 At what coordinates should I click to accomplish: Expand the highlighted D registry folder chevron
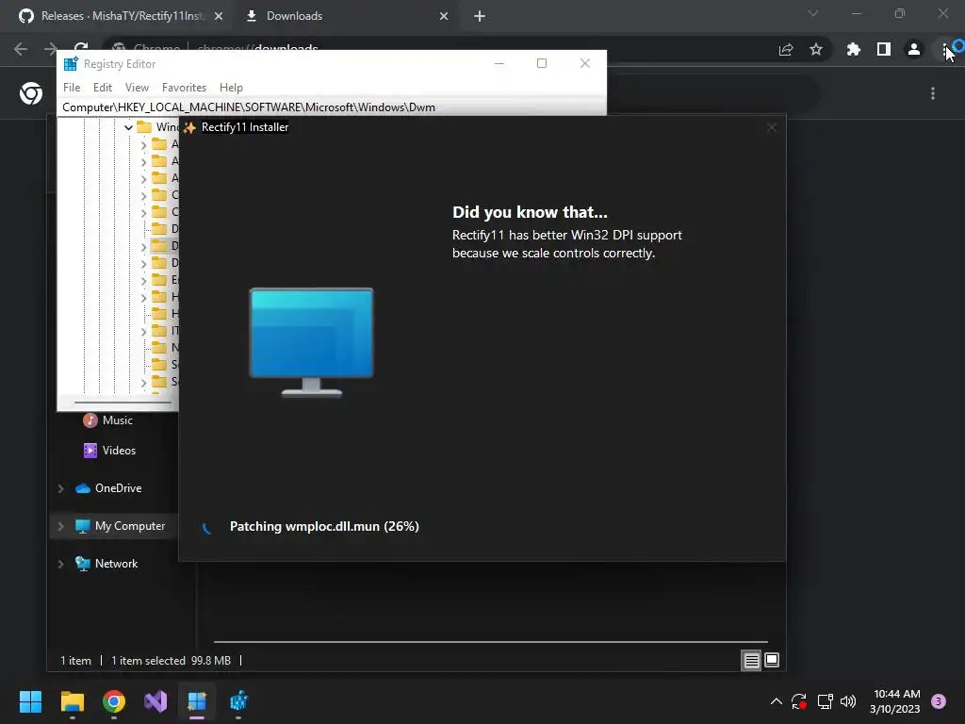(144, 246)
